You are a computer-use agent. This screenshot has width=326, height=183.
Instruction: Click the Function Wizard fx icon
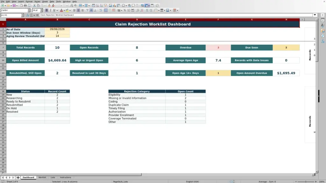point(28,15)
